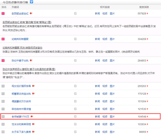161x135 pixels.
Task: Click 新闻 link in the 304269 row
Action: 97,39
